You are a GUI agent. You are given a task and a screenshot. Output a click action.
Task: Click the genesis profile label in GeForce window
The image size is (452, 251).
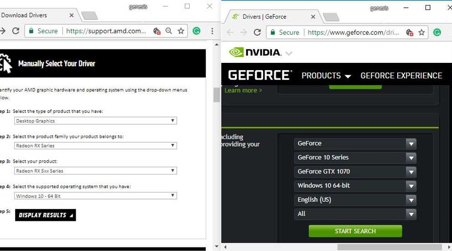pos(379,8)
